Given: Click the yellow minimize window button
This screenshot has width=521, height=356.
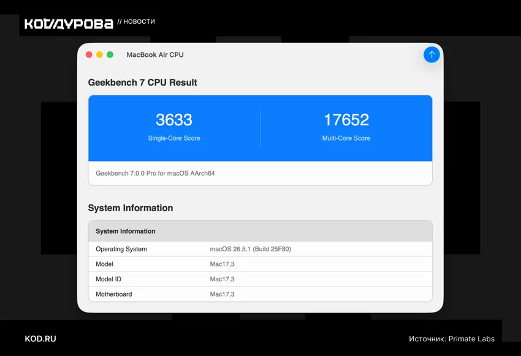Looking at the screenshot, I should [x=99, y=54].
